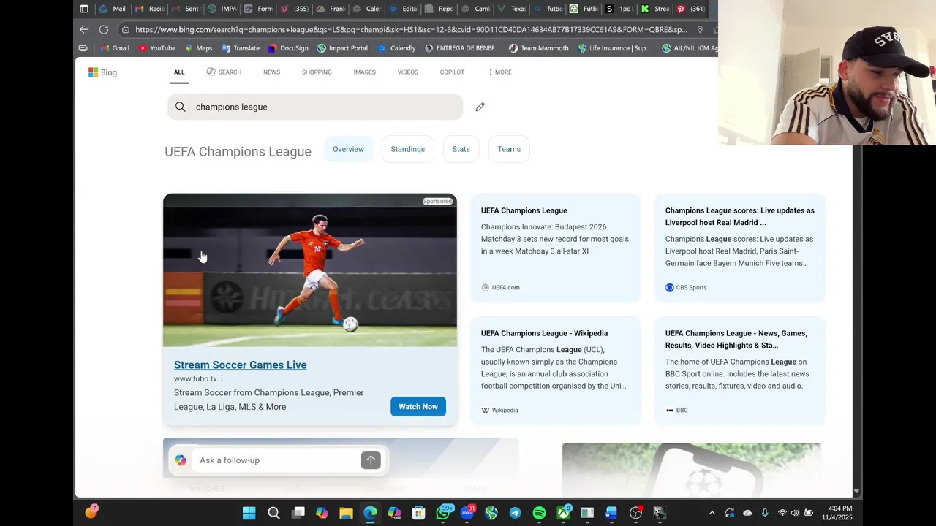The height and width of the screenshot is (526, 936).
Task: Click the browser address bar URL
Action: click(411, 29)
